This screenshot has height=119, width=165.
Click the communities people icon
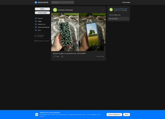pos(36,24)
